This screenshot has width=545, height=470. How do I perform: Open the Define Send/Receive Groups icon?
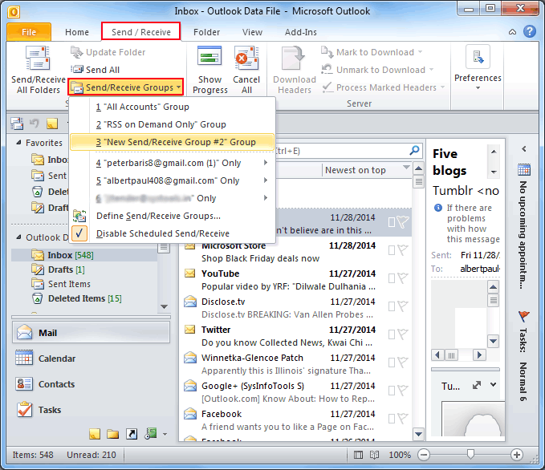pos(79,216)
